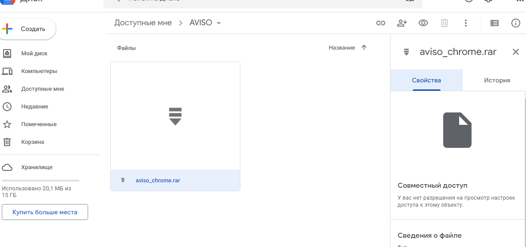Click Купить больше места button
The width and height of the screenshot is (526, 247).
[45, 212]
